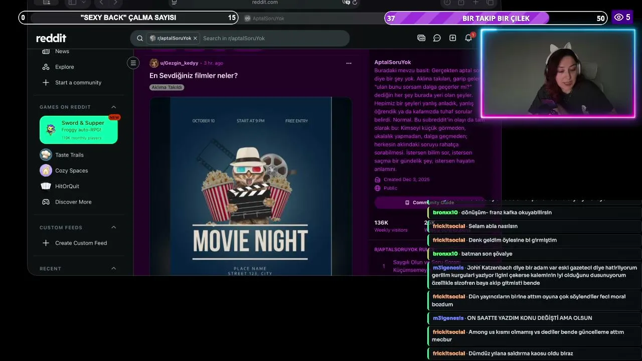Click the Cozy Spaces house icon
This screenshot has width=642, height=361.
click(x=46, y=170)
